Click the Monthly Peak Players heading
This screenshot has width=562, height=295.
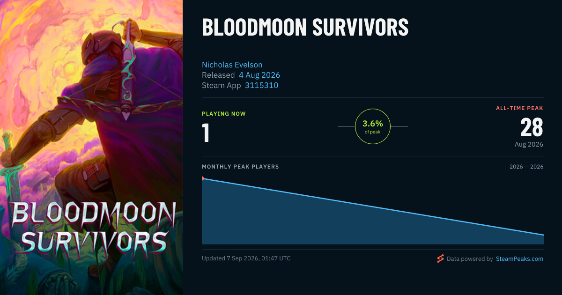point(240,167)
